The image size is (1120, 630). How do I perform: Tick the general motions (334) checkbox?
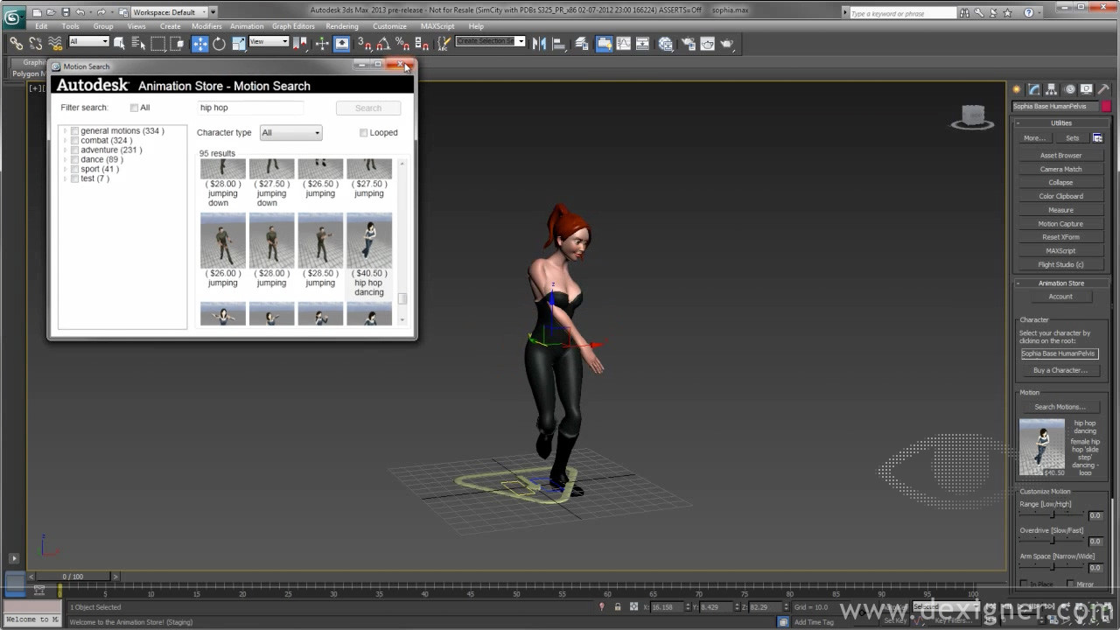75,131
